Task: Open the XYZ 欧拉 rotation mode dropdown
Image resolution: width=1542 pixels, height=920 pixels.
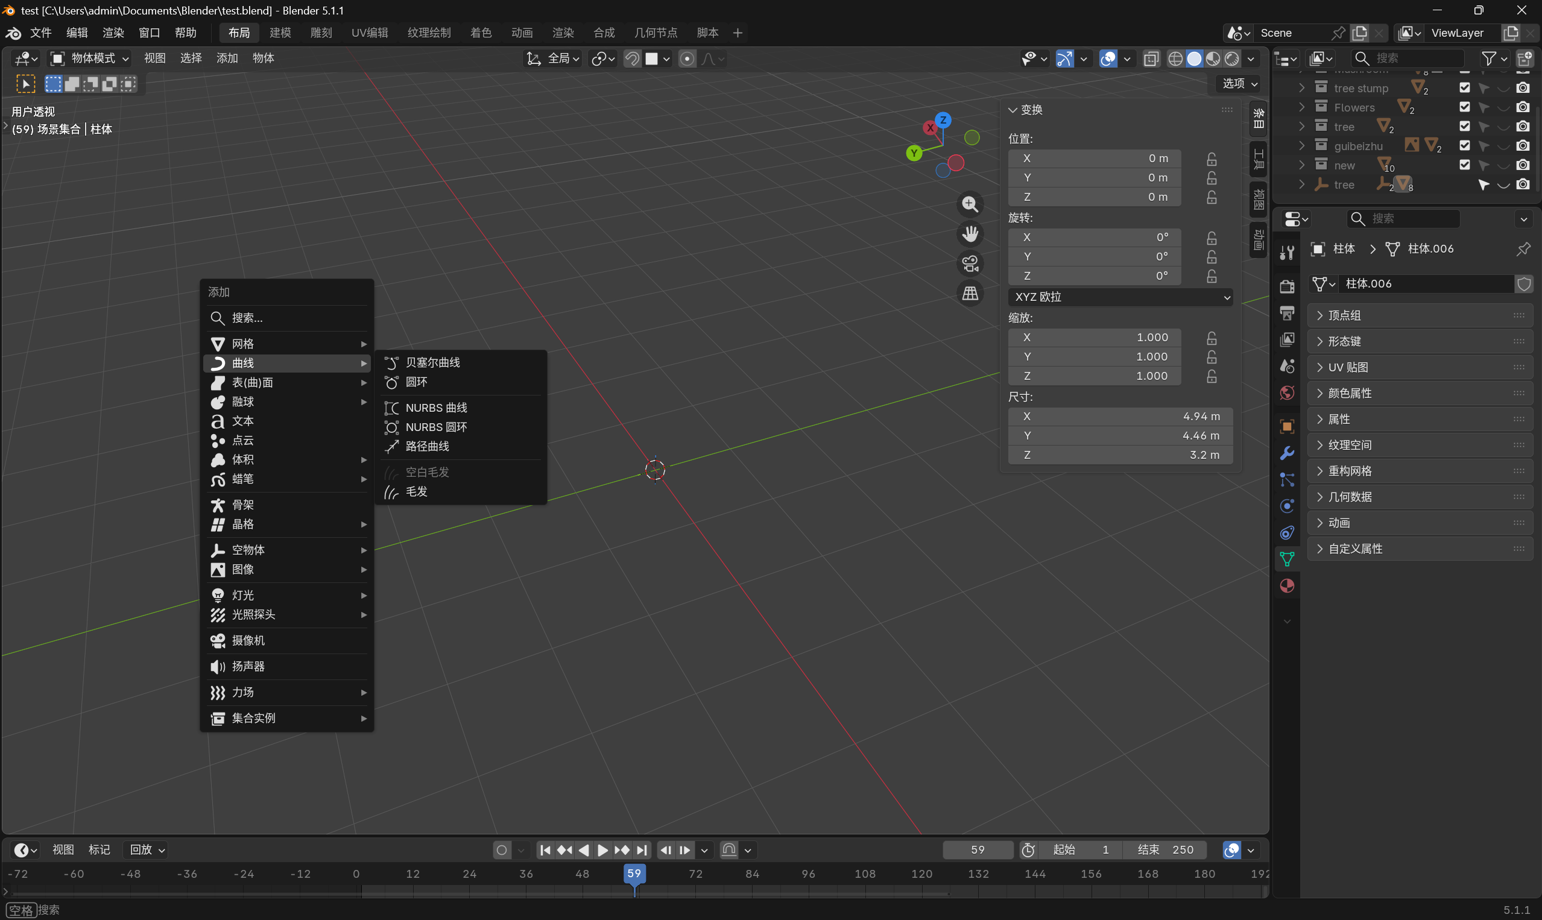Action: [x=1120, y=297]
